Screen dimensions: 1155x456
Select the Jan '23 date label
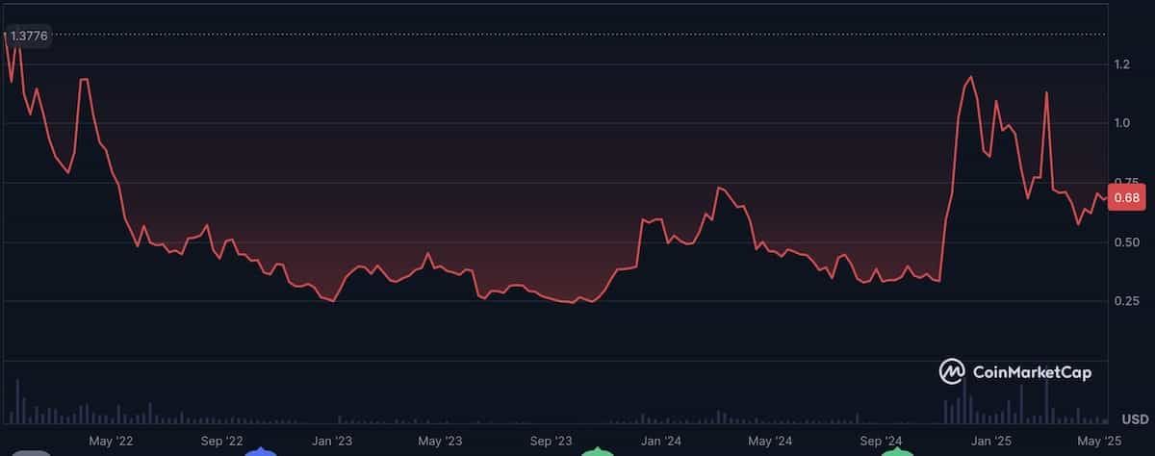335,441
